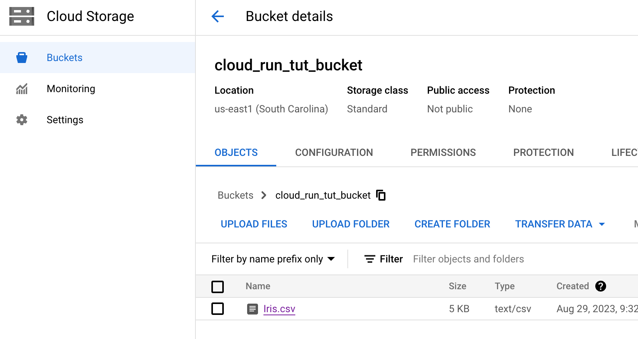Click the Buckets bucket icon in sidebar
The image size is (638, 339).
(x=22, y=58)
